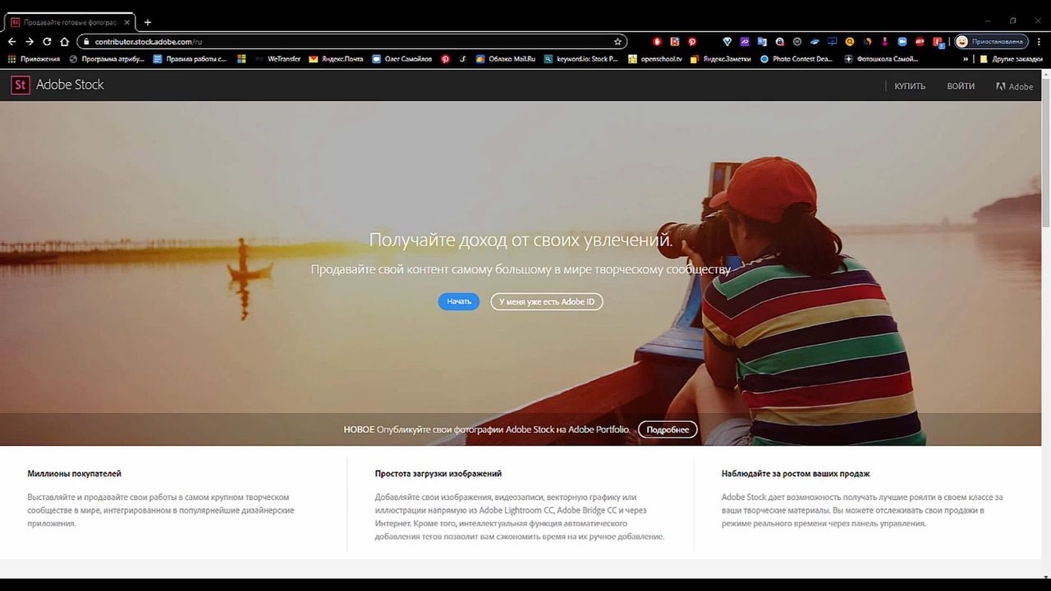Image resolution: width=1051 pixels, height=591 pixels.
Task: Click the hero title Получайте доход от своих увлечений
Action: pyautogui.click(x=521, y=240)
